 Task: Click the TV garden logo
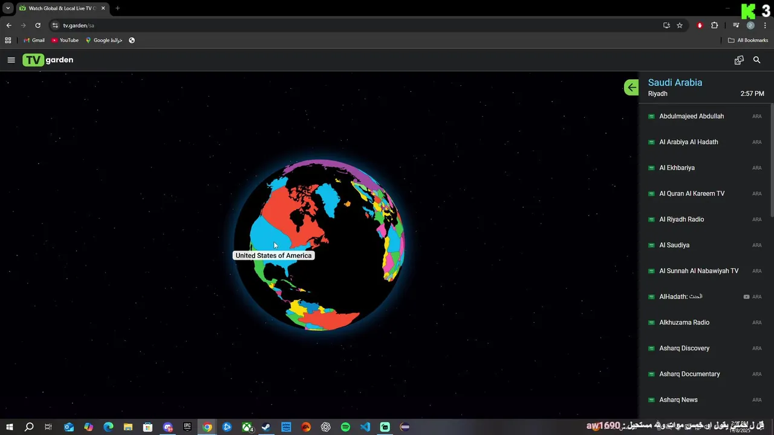pyautogui.click(x=48, y=60)
